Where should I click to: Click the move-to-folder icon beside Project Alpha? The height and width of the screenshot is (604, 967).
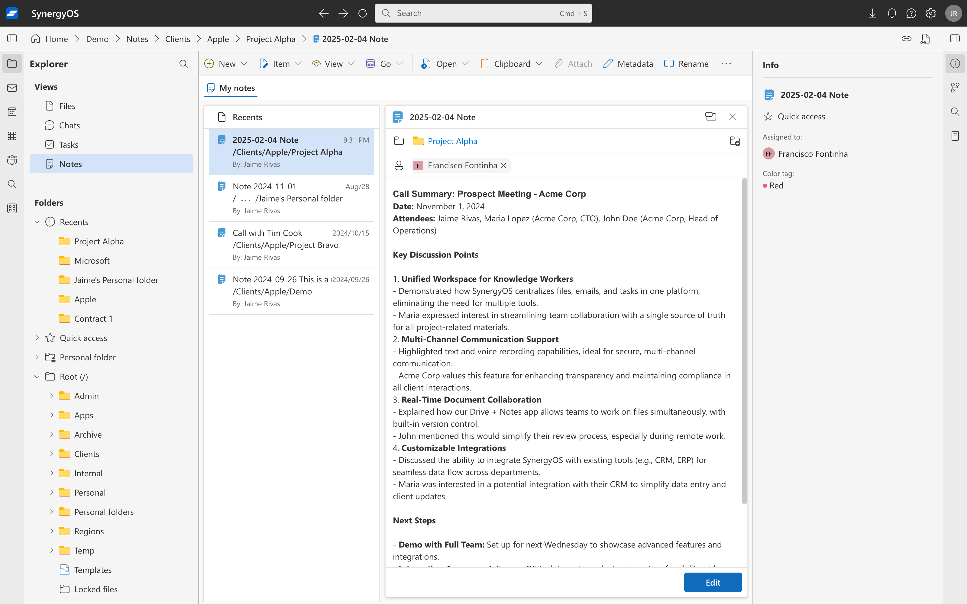pos(734,141)
